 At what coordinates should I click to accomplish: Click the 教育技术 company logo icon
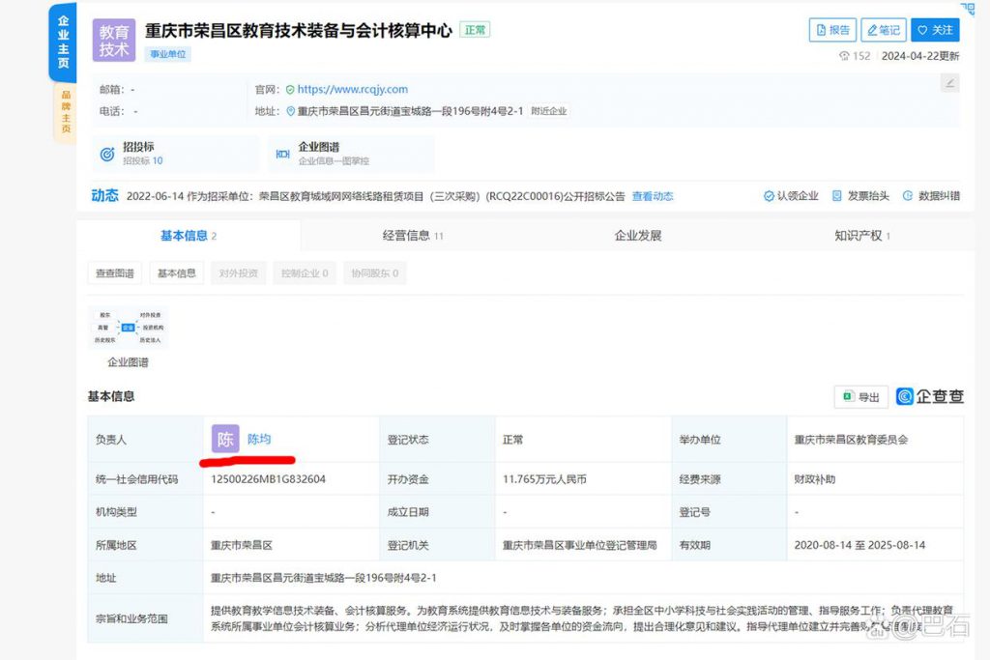tap(114, 41)
